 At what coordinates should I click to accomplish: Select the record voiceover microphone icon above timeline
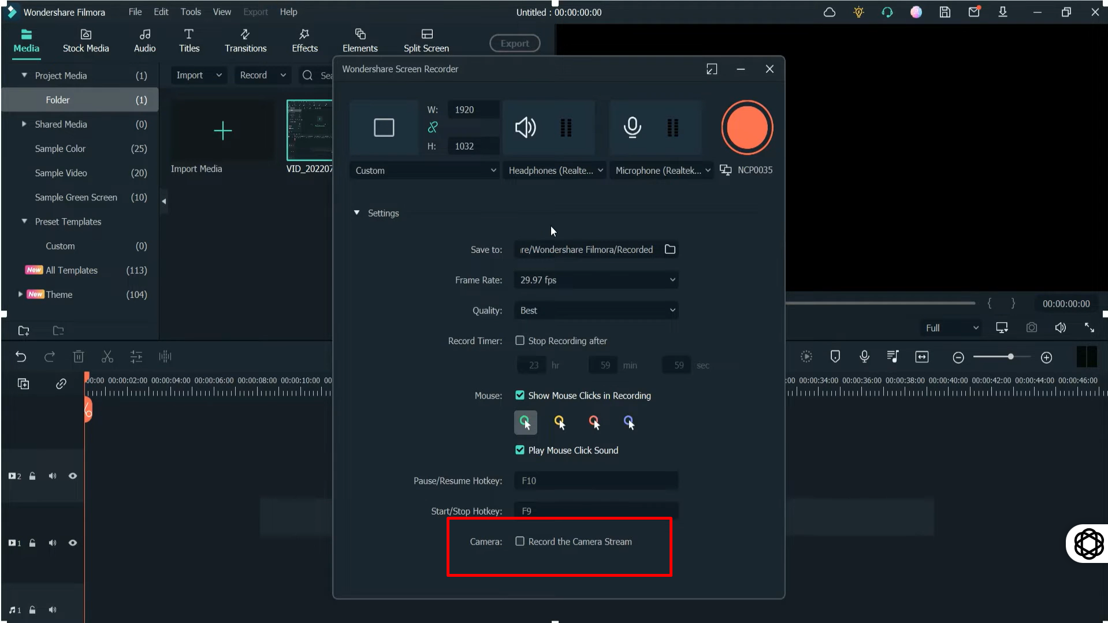click(x=864, y=356)
